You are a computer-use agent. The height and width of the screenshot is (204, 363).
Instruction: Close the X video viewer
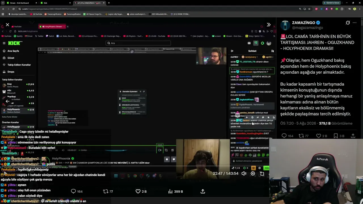pos(8,25)
